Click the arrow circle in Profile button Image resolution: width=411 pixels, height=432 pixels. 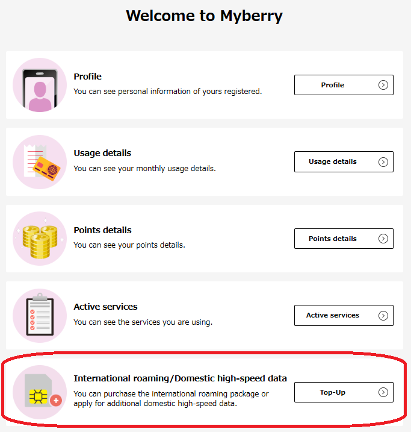(x=383, y=85)
